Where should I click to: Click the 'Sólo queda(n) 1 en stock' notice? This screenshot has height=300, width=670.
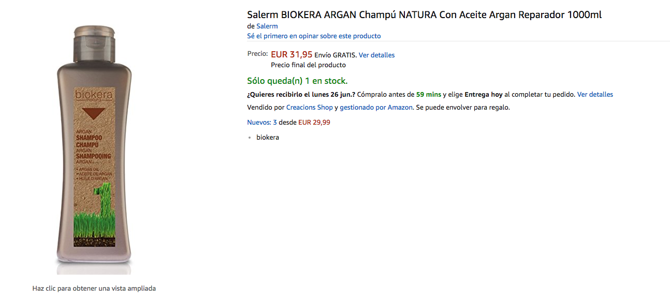click(297, 81)
